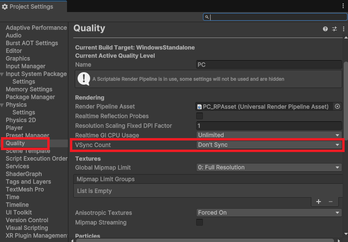The height and width of the screenshot is (242, 348).
Task: Click the minus button under Mipmap Limit Groups
Action: 331,202
